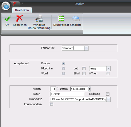
Task: Click the round application orb button
Action: pyautogui.click(x=6, y=6)
